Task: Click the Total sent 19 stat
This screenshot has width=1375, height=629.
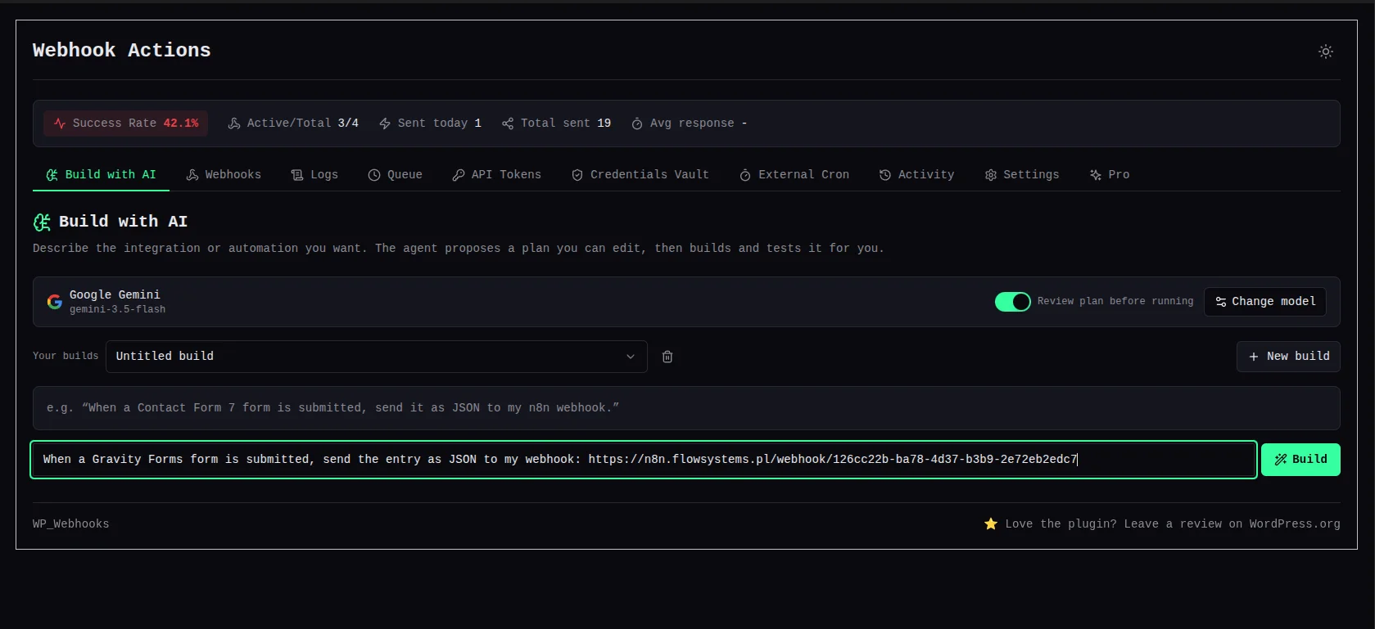Action: [556, 124]
